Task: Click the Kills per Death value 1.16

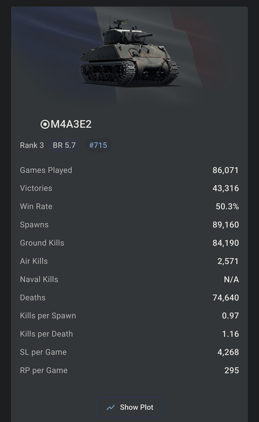Action: click(x=230, y=334)
